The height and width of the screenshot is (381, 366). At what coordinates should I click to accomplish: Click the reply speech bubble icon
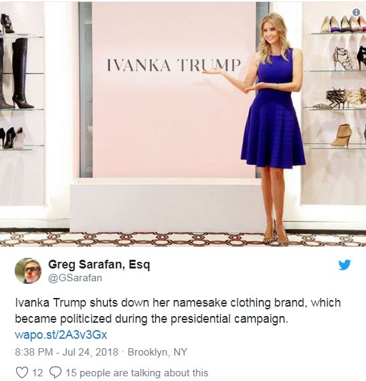[x=56, y=372]
